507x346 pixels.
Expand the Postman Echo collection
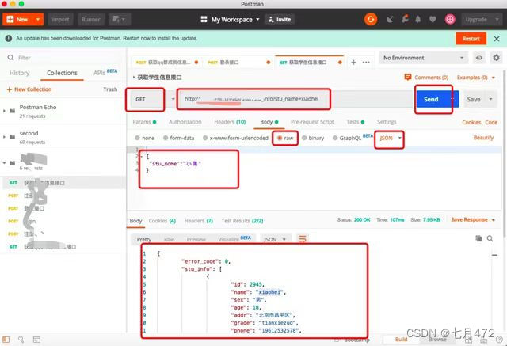click(4, 111)
